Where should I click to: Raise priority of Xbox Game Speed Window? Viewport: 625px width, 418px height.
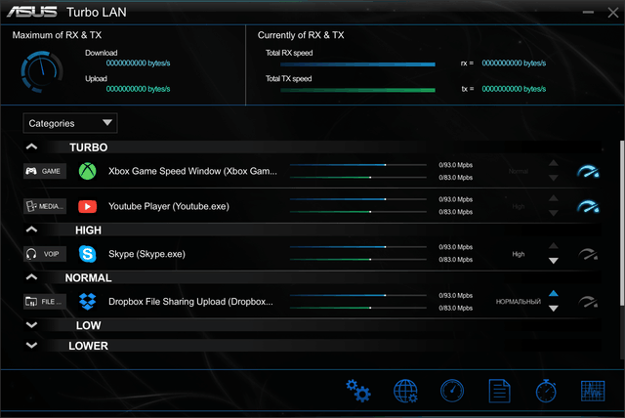(554, 163)
